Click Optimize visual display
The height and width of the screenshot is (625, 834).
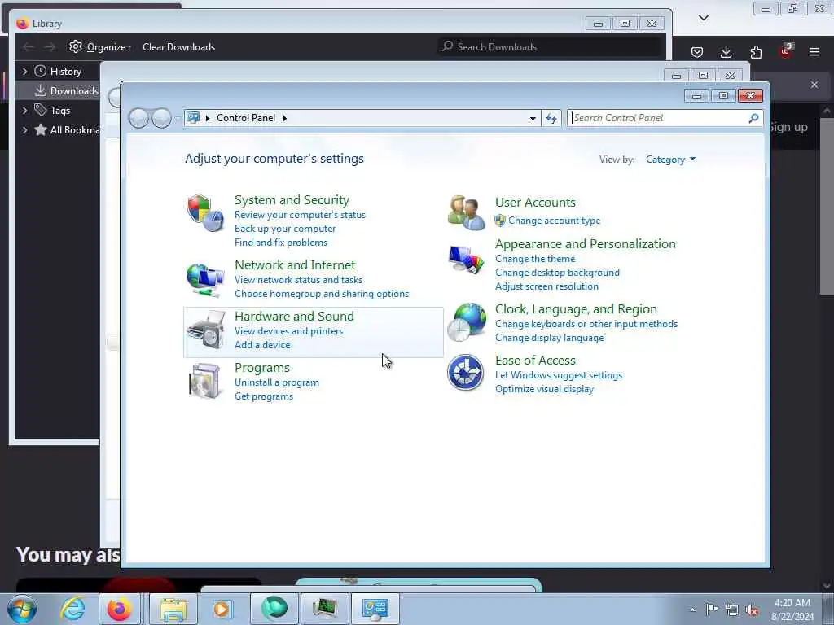click(x=544, y=389)
